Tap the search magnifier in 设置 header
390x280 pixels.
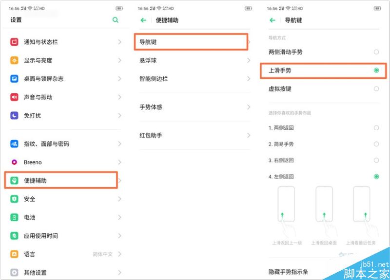[x=115, y=20]
